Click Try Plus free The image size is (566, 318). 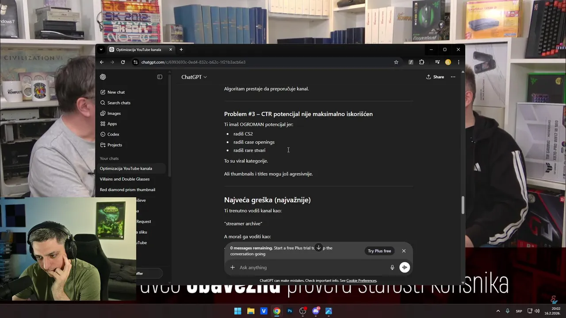coord(379,251)
